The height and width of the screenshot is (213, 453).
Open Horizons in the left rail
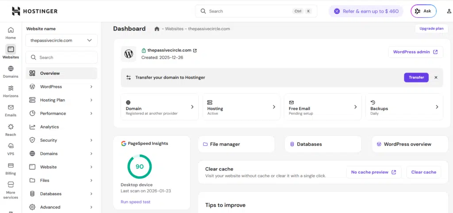(11, 91)
